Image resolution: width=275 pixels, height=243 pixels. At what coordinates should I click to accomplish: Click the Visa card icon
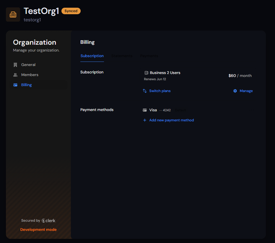click(x=145, y=110)
